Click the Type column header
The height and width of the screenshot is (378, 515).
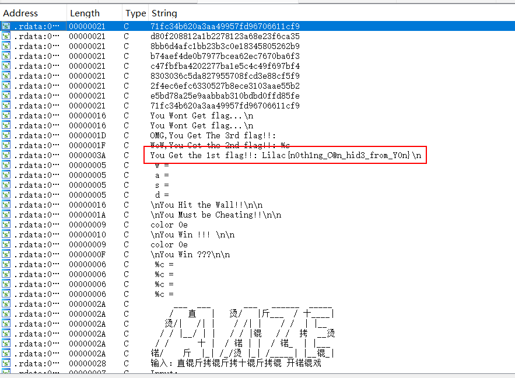135,13
